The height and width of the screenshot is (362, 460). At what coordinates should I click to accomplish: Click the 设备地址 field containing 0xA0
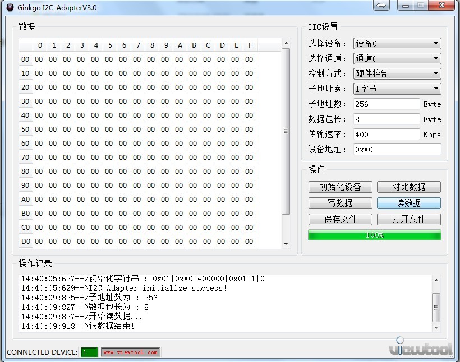[397, 150]
